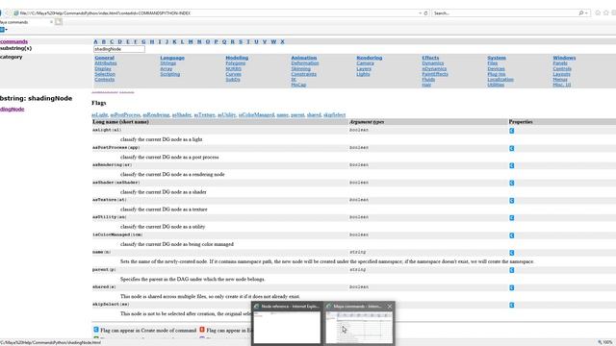The height and width of the screenshot is (346, 616).
Task: Open the Scripting subcategory
Action: click(x=169, y=74)
